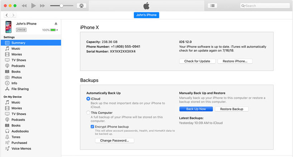
Task: Go forward with the right chevron
Action: tap(13, 15)
